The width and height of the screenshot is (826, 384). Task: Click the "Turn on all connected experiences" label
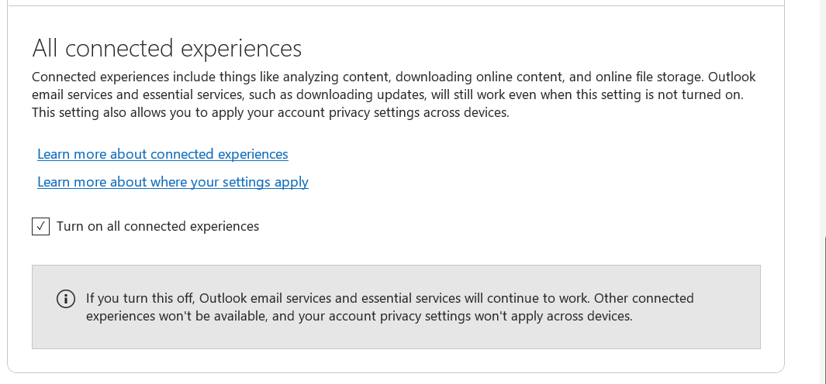[x=157, y=226]
